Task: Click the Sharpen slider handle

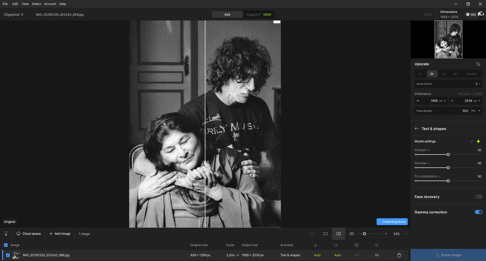Action: 448,155
